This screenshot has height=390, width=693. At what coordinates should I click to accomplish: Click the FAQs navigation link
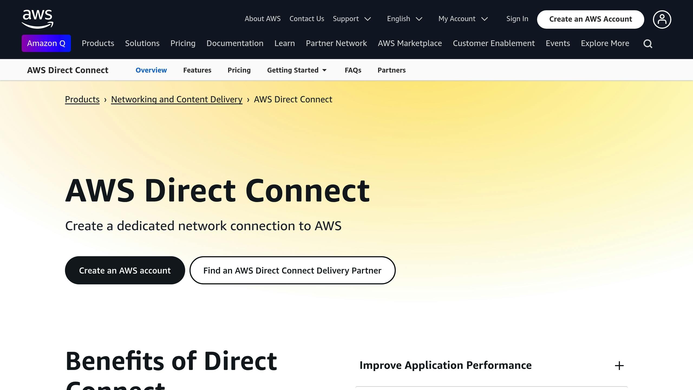pyautogui.click(x=353, y=70)
